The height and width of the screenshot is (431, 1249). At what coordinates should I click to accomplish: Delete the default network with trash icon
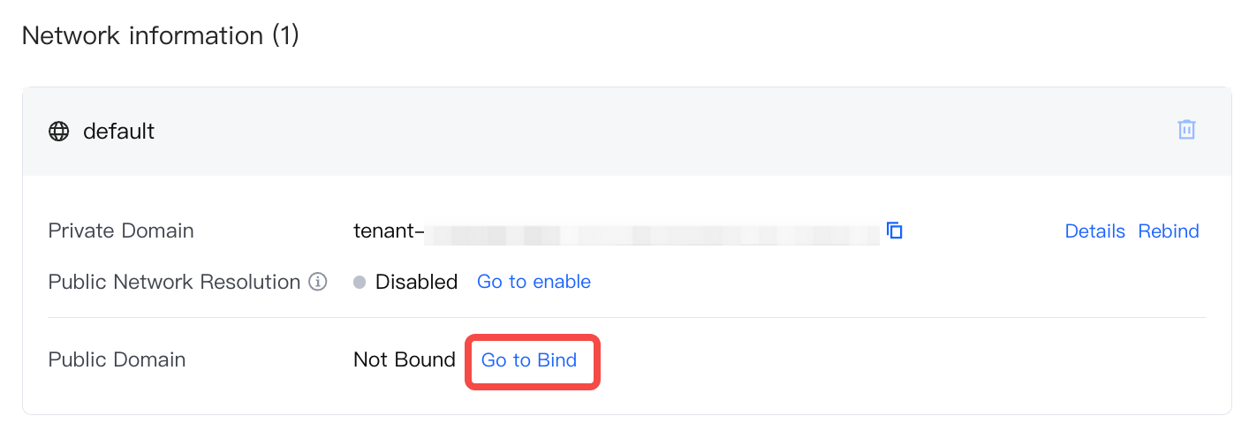tap(1186, 130)
